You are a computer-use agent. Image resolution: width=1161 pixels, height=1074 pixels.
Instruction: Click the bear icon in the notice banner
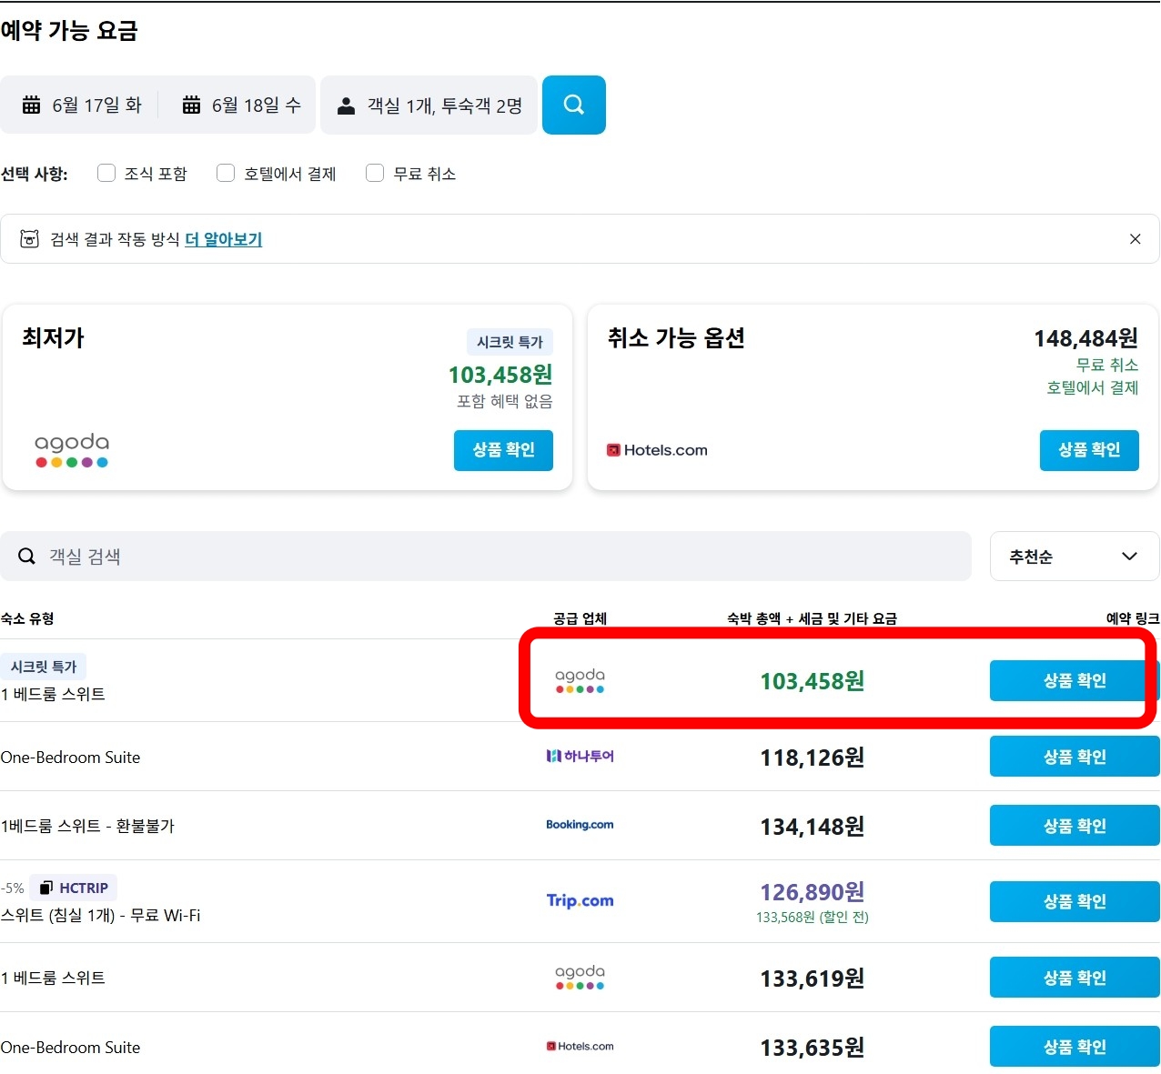[30, 238]
